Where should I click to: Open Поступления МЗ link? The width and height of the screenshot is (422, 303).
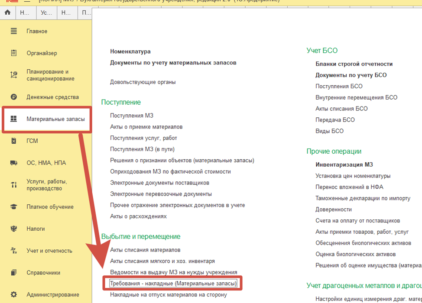[x=132, y=116]
